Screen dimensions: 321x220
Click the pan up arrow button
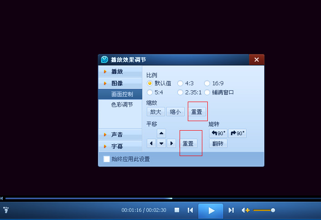(x=161, y=133)
